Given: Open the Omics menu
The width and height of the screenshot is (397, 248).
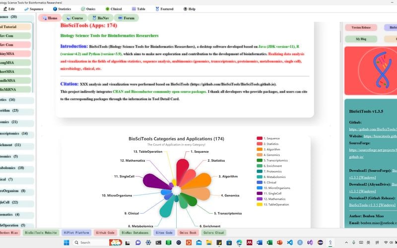Looking at the screenshot, I should point(88,9).
